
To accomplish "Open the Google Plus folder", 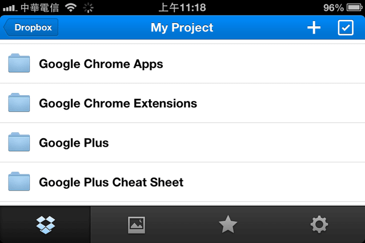I will click(x=183, y=143).
